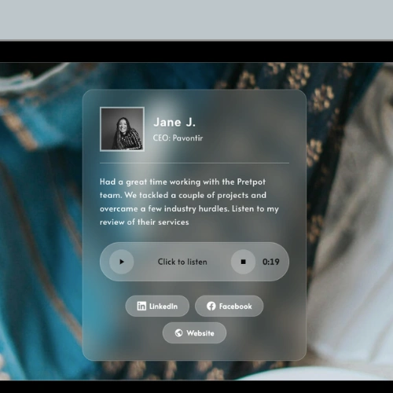Select Jane J.'s black-and-white profile photo
The image size is (393, 393).
(122, 129)
